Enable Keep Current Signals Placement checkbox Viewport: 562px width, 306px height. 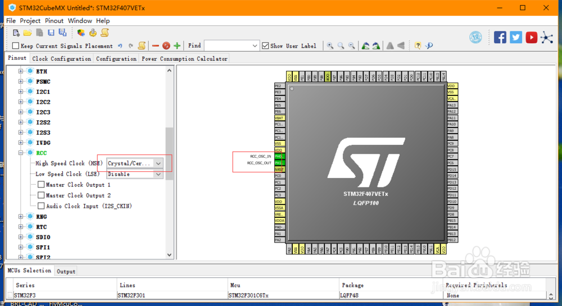pyautogui.click(x=15, y=45)
